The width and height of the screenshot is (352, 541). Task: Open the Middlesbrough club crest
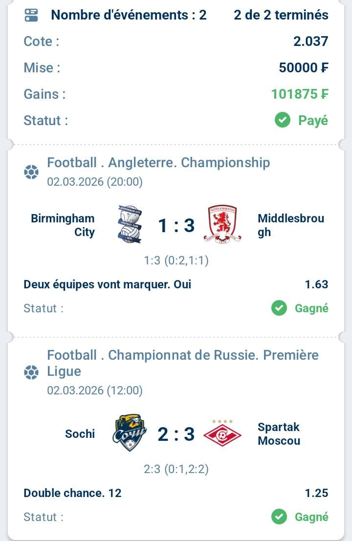pos(222,225)
